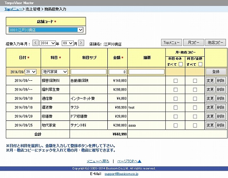Click 削除 for the 修繕費 row
Screen dimensions: 228x178
point(221,116)
